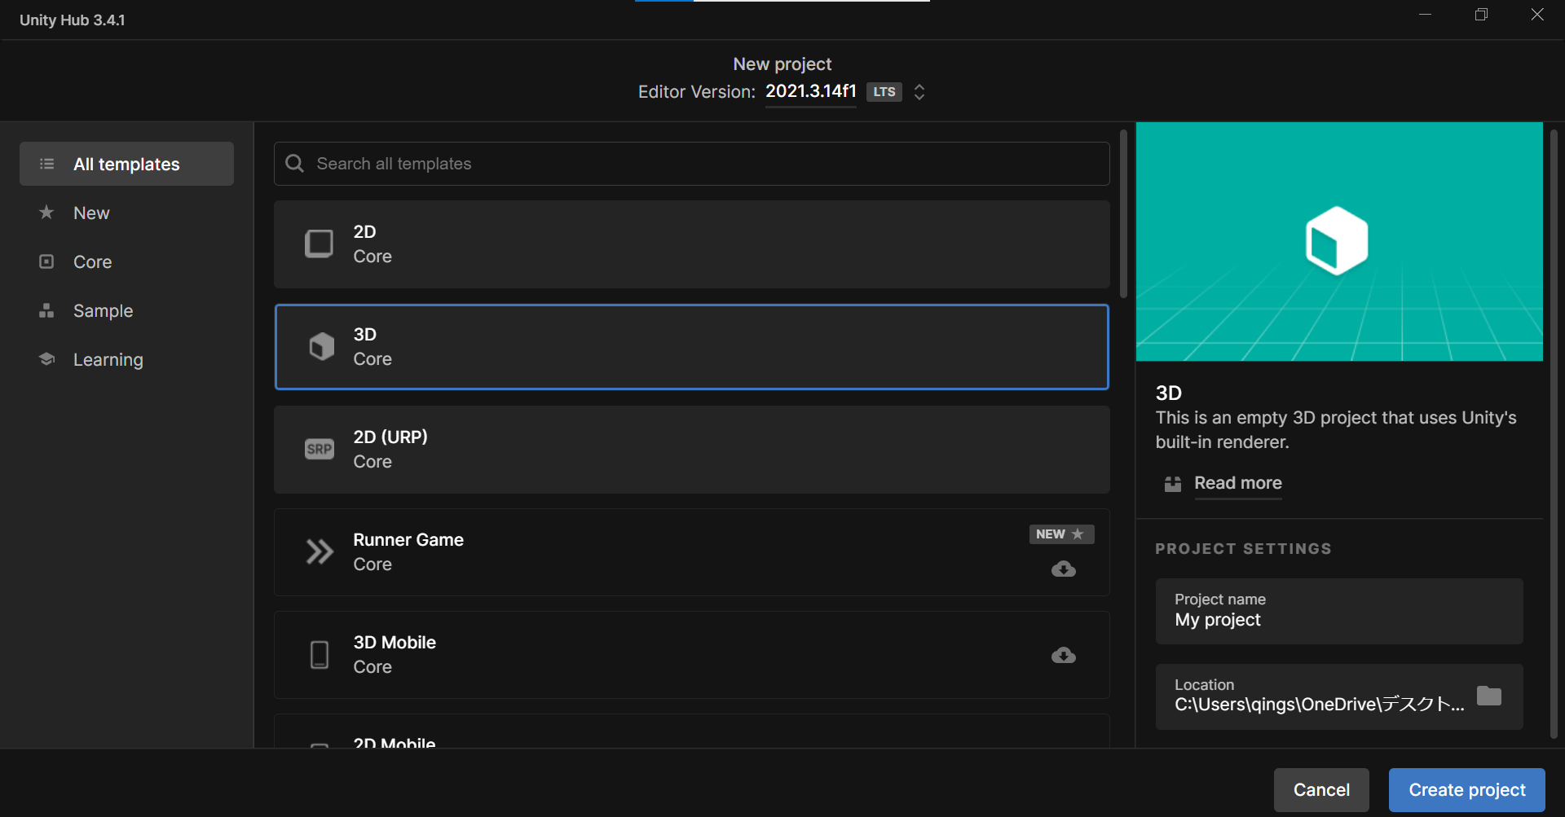Click the Core section icon in sidebar
The width and height of the screenshot is (1565, 817).
46,261
